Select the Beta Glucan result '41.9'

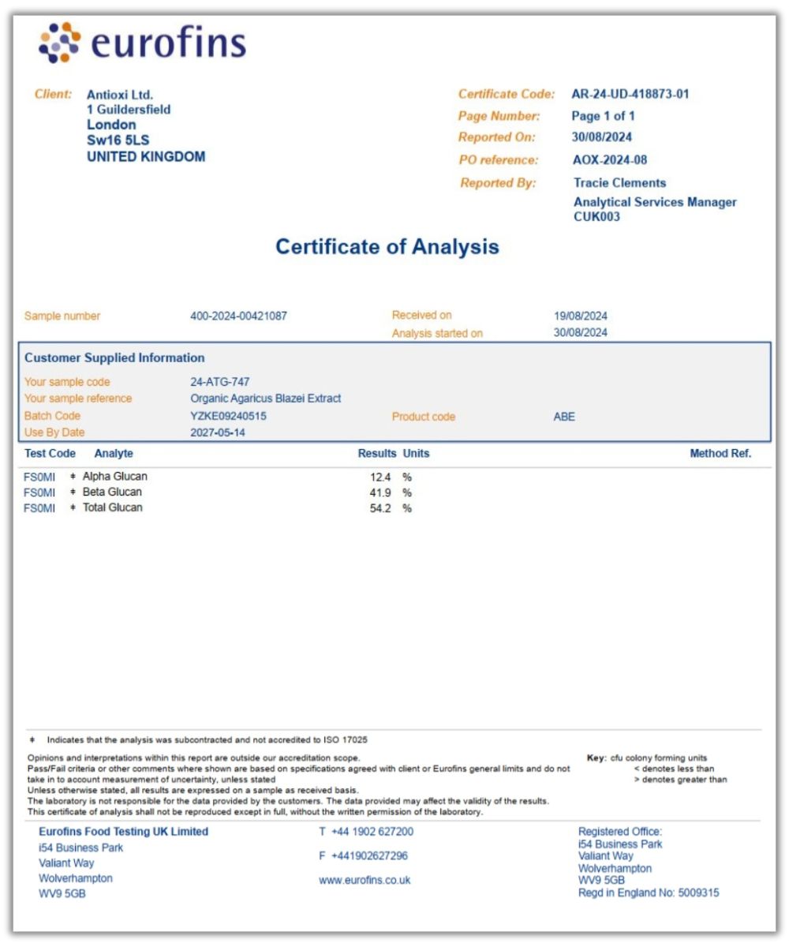pyautogui.click(x=380, y=493)
